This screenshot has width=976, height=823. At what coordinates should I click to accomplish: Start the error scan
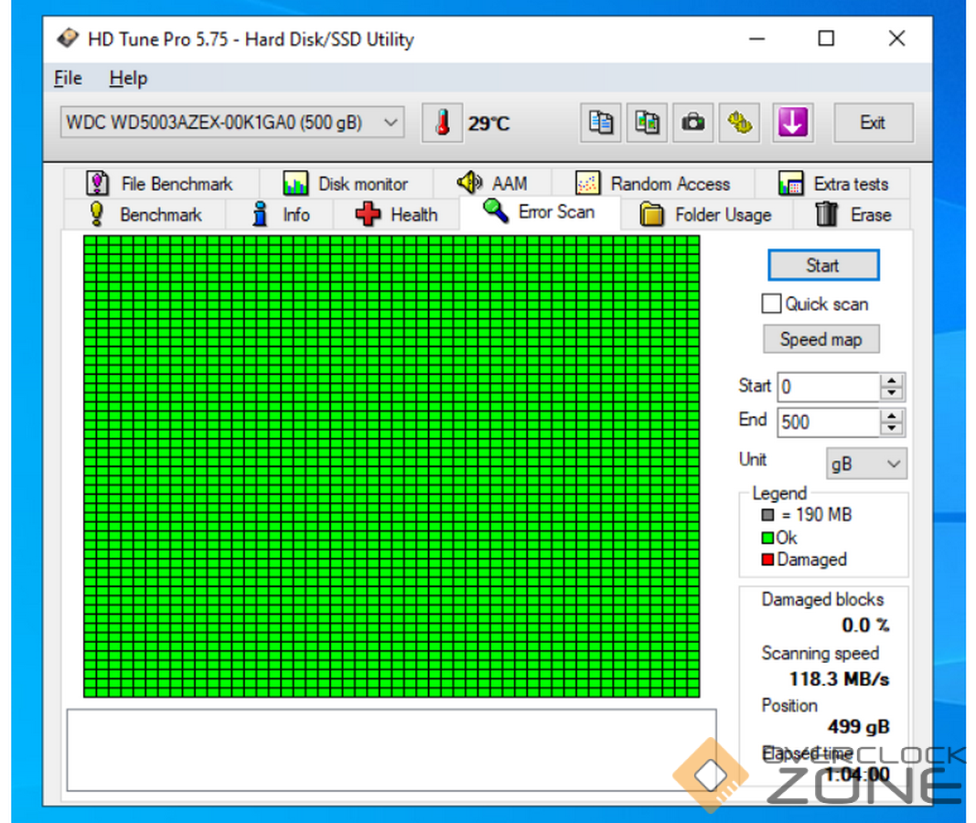click(823, 265)
